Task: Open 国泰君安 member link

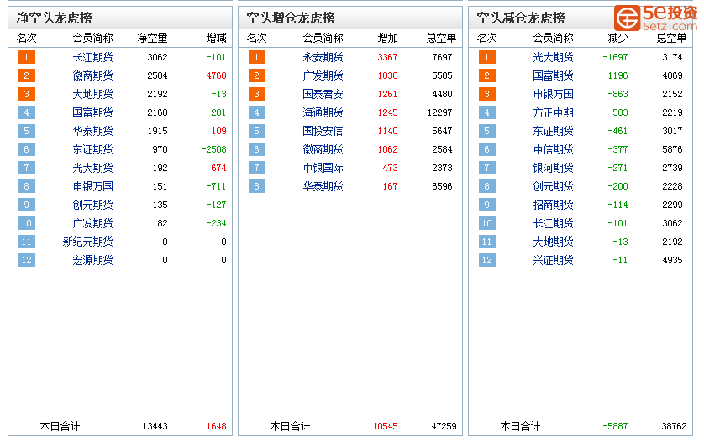Action: click(323, 94)
